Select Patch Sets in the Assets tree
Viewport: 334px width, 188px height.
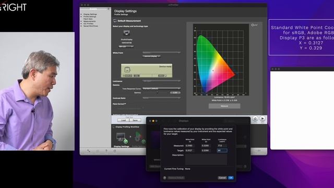coord(88,19)
